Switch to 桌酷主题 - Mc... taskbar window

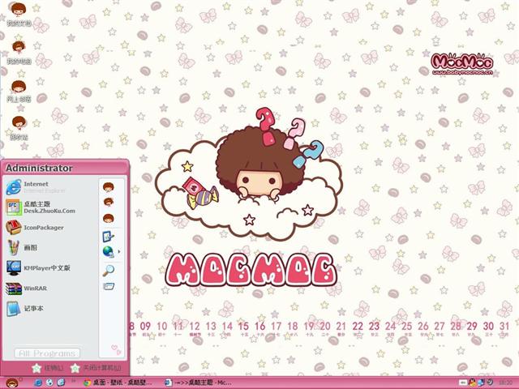199,383
